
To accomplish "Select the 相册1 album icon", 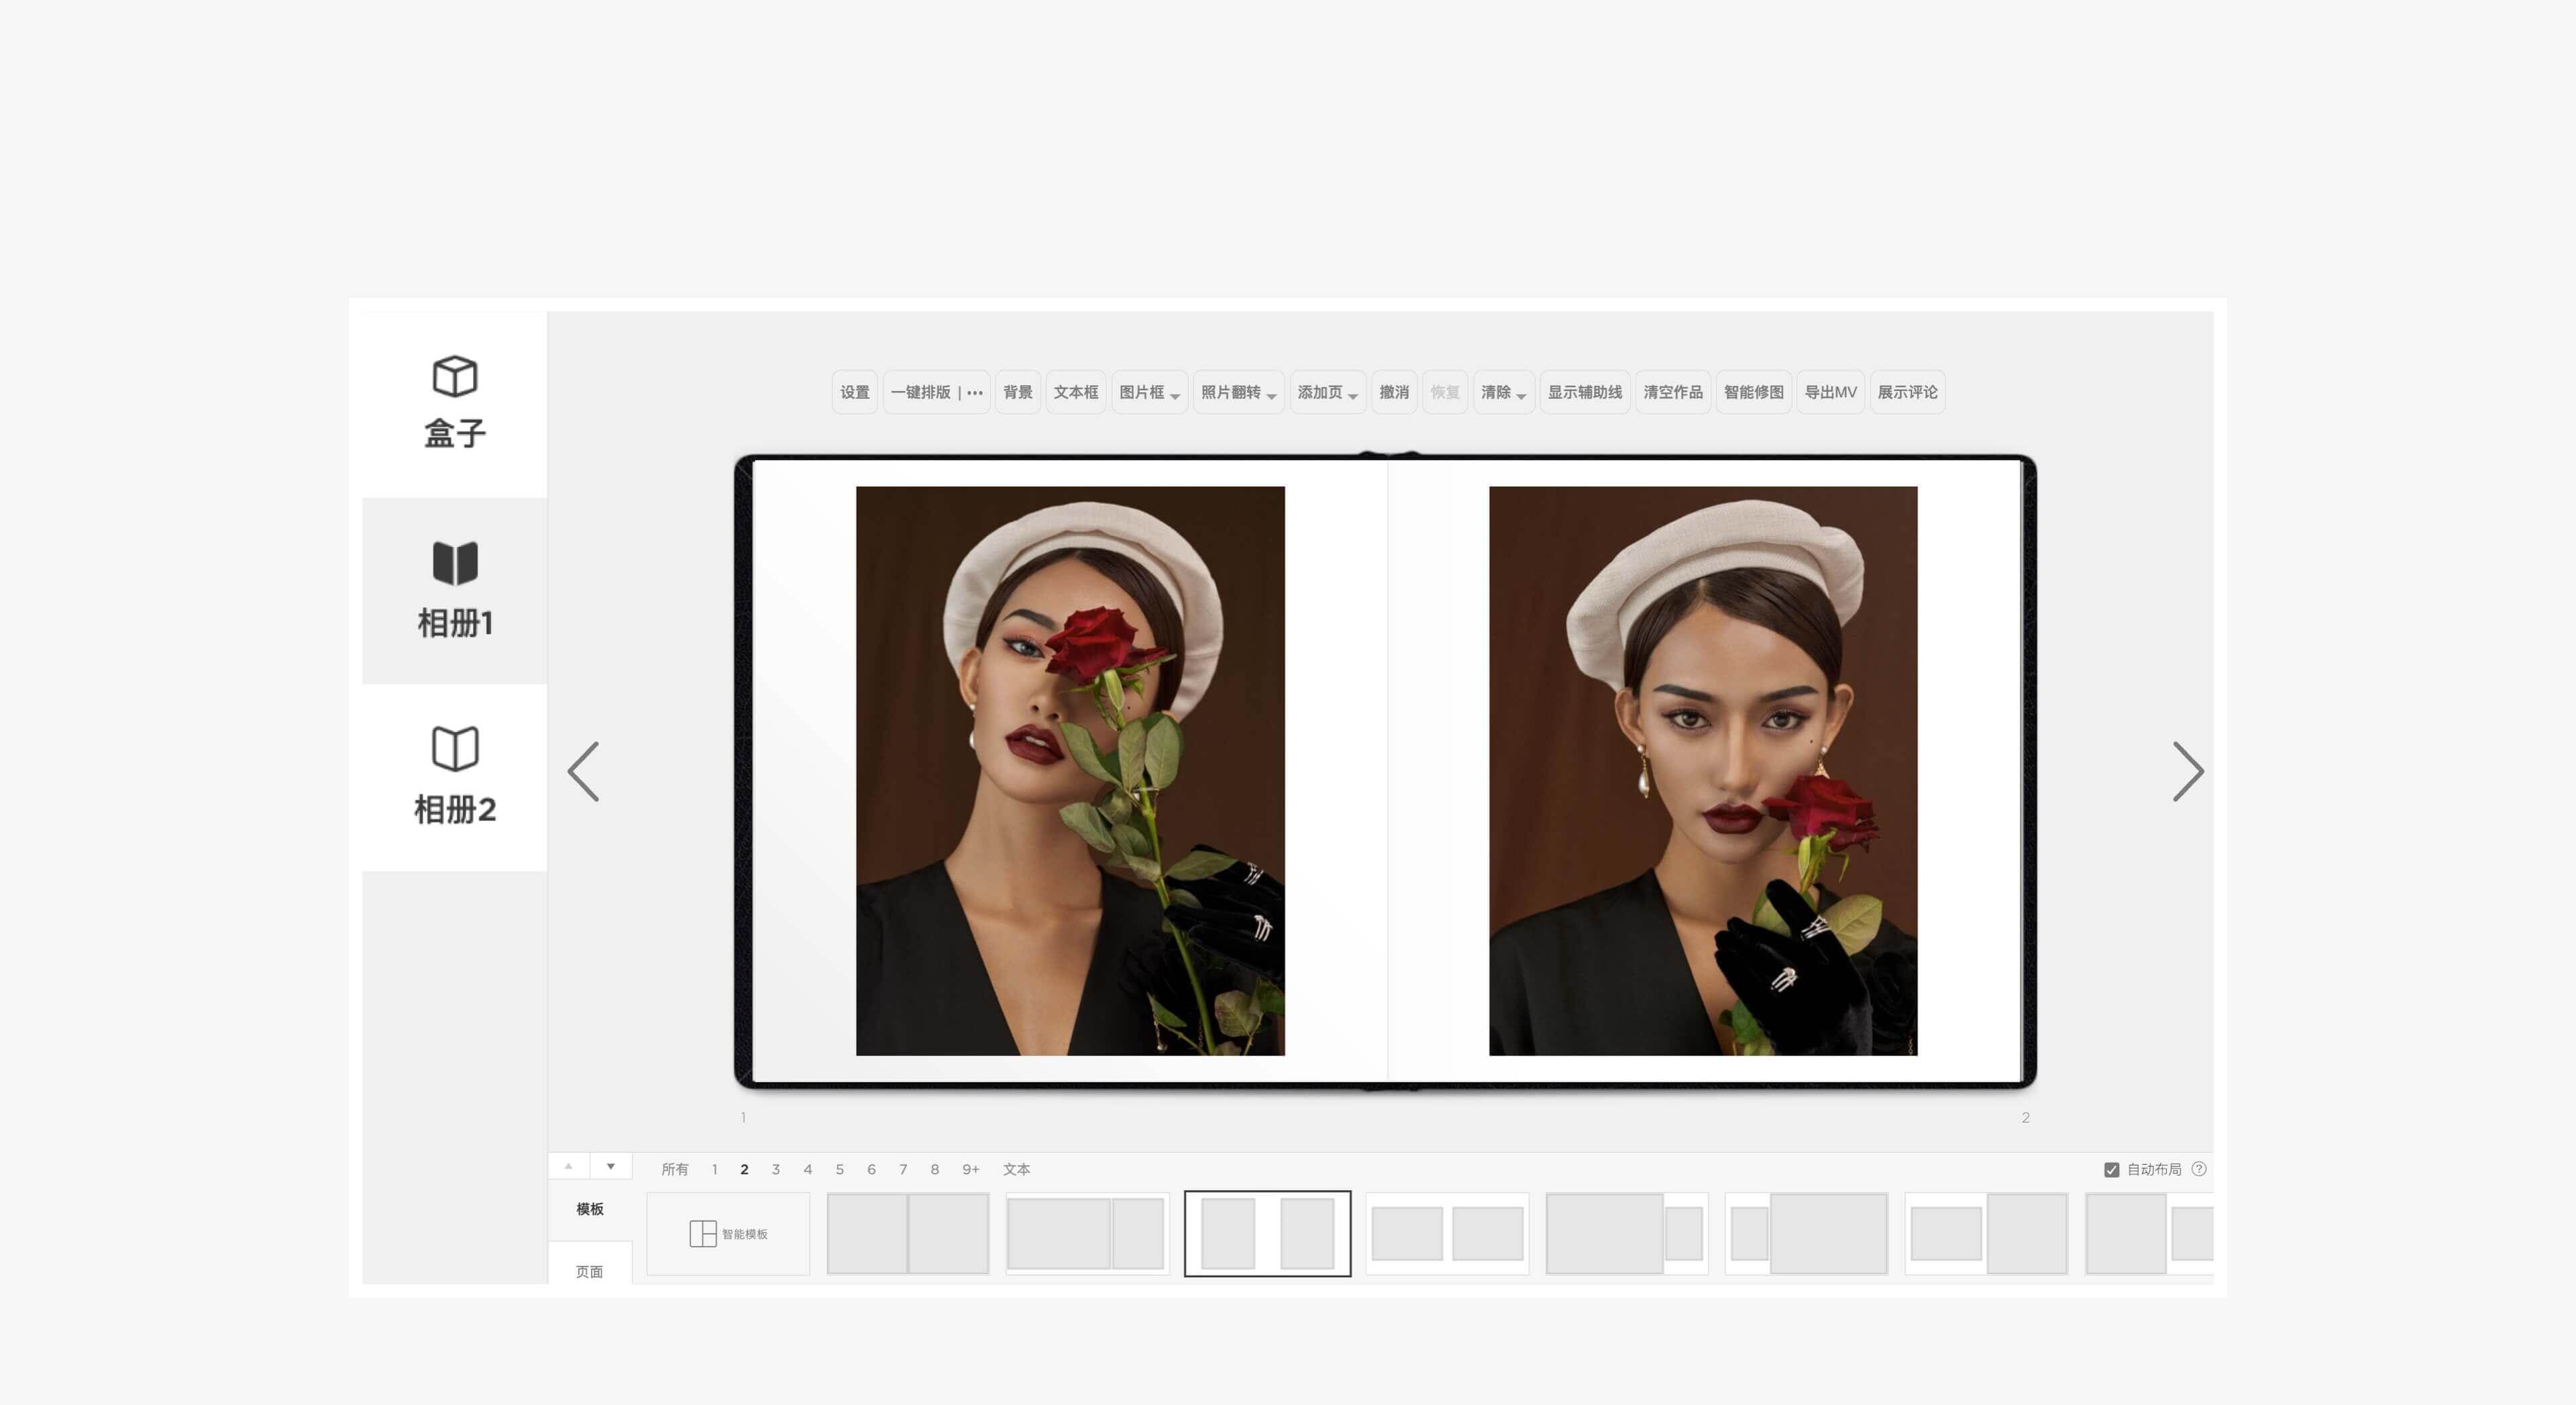I will tap(454, 563).
